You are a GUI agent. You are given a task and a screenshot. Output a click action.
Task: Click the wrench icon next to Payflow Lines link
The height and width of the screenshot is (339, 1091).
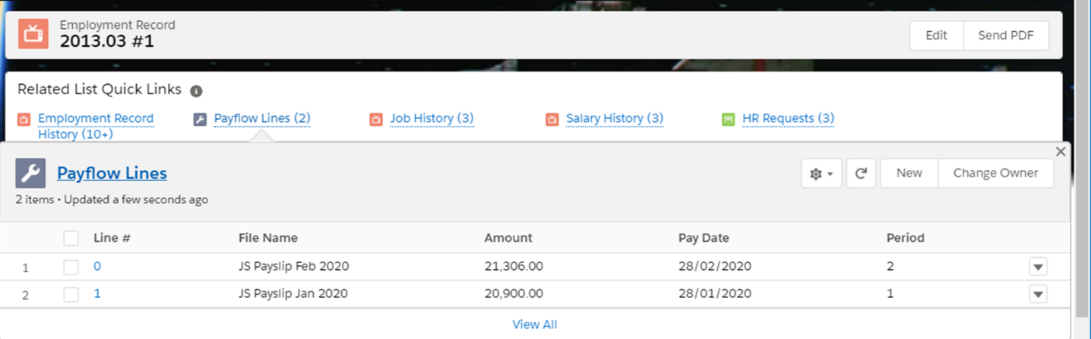tap(200, 119)
